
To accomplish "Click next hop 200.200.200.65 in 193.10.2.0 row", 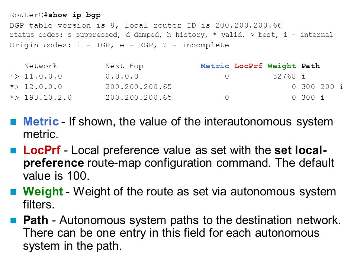I will point(138,98).
